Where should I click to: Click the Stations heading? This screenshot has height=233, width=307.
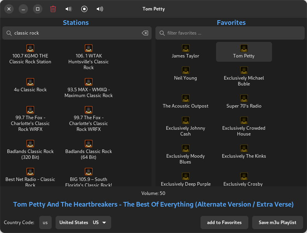coord(76,23)
